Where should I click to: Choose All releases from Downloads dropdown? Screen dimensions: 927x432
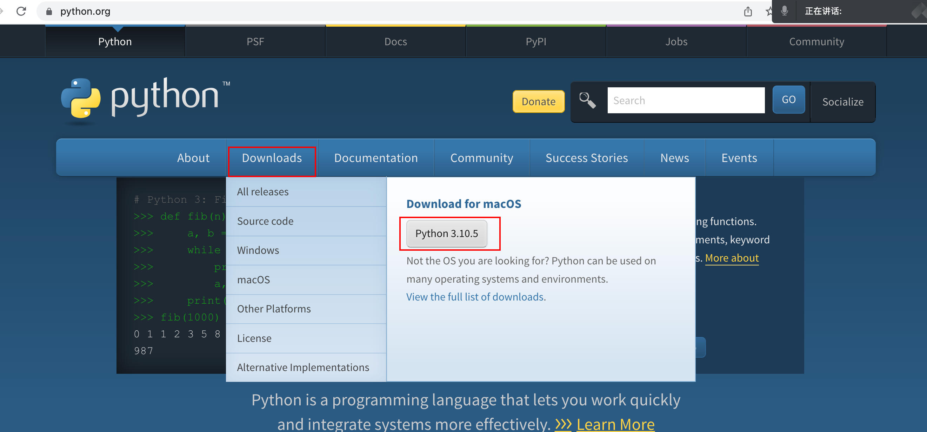306,192
